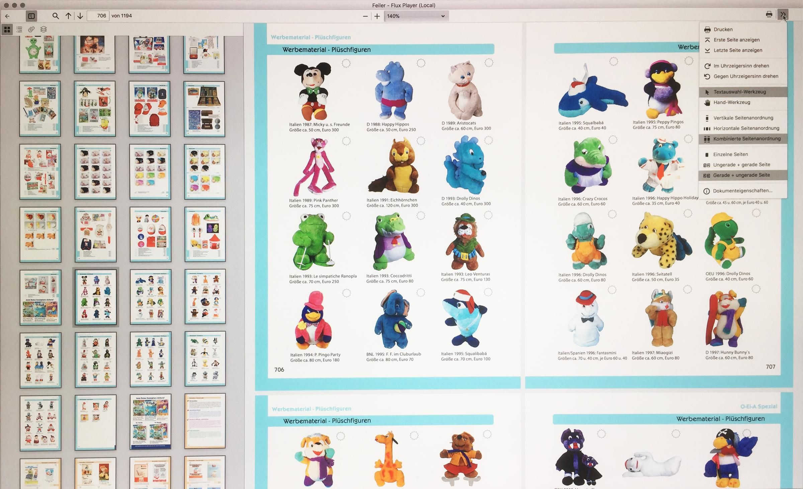Viewport: 803px width, 489px height.
Task: Show layers panel in sidebar
Action: pos(43,29)
